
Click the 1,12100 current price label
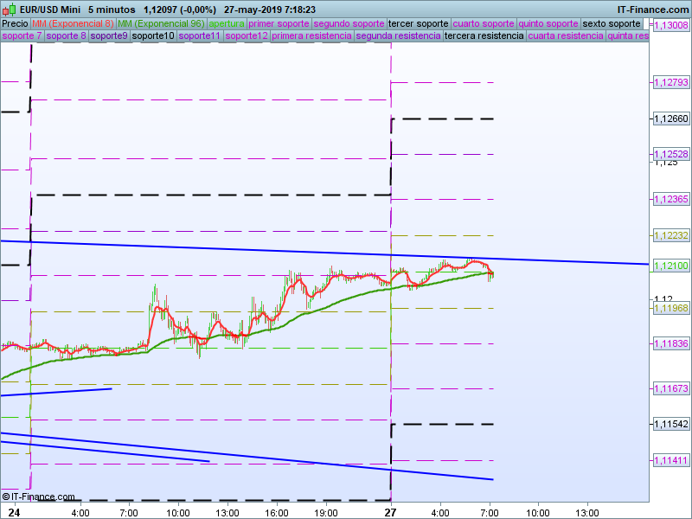coord(670,266)
